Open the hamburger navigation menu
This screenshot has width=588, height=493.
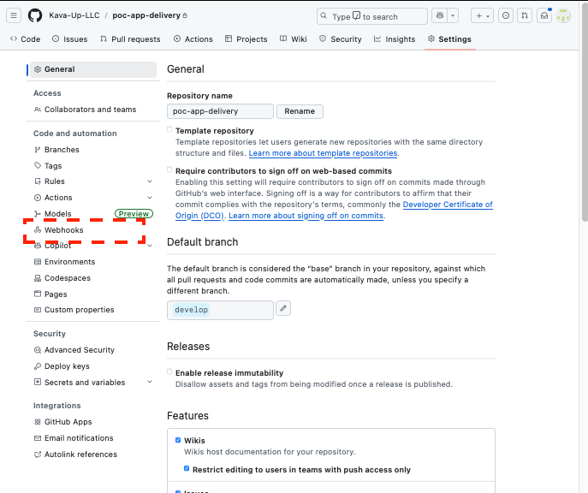click(x=15, y=15)
